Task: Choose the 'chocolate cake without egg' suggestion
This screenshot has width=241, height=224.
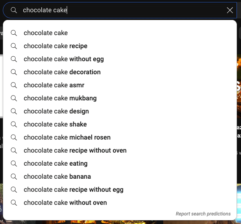Action: (120, 59)
